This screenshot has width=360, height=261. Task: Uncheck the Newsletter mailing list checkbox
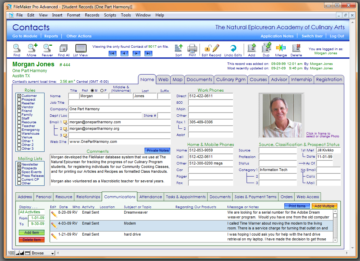19,164
